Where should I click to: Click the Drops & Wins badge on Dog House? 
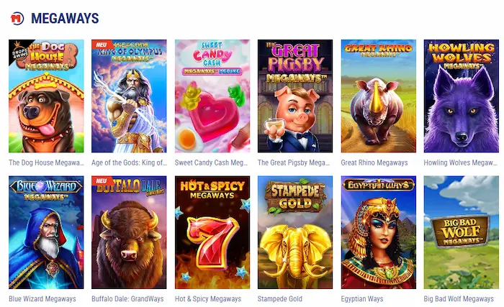point(19,51)
